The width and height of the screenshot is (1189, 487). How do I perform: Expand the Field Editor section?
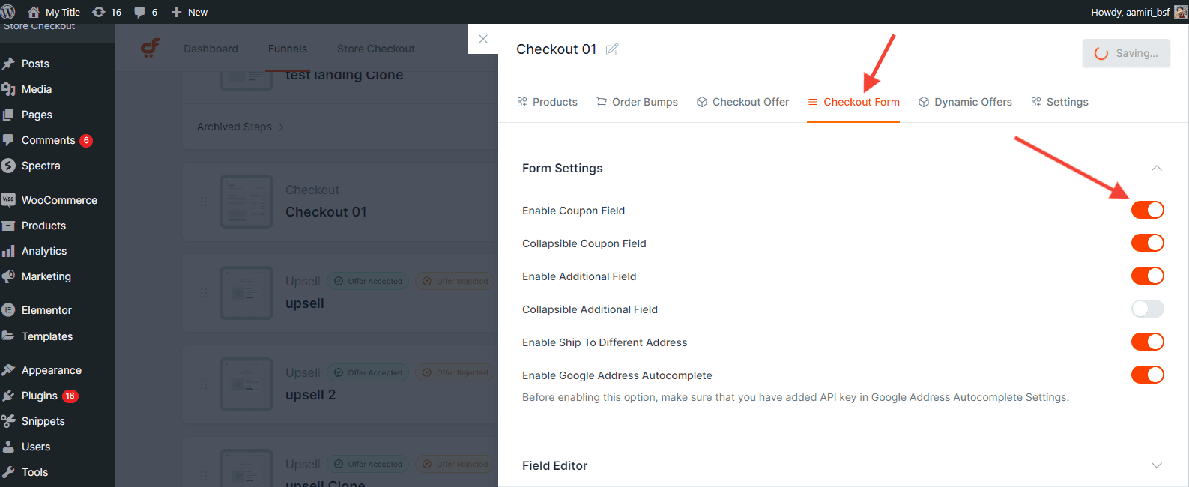click(1156, 465)
